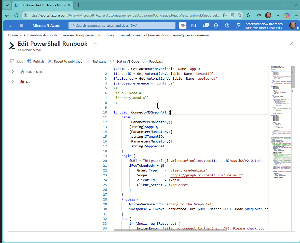This screenshot has height=243, width=300.
Task: Click Invoke-RestMethod on line 30
Action: coord(169,209)
